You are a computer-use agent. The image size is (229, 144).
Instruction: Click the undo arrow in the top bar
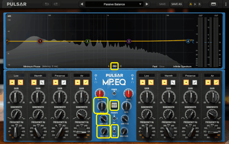[47, 4]
